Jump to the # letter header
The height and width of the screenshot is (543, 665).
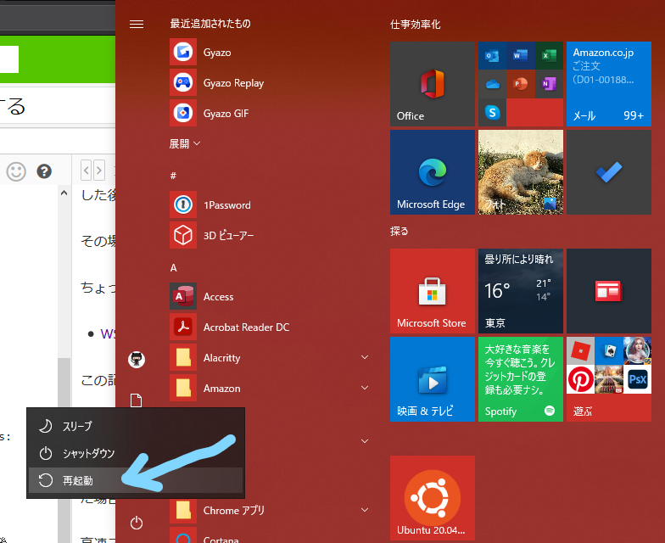click(173, 176)
